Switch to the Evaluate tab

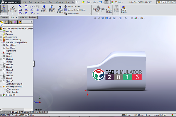coord(33,17)
